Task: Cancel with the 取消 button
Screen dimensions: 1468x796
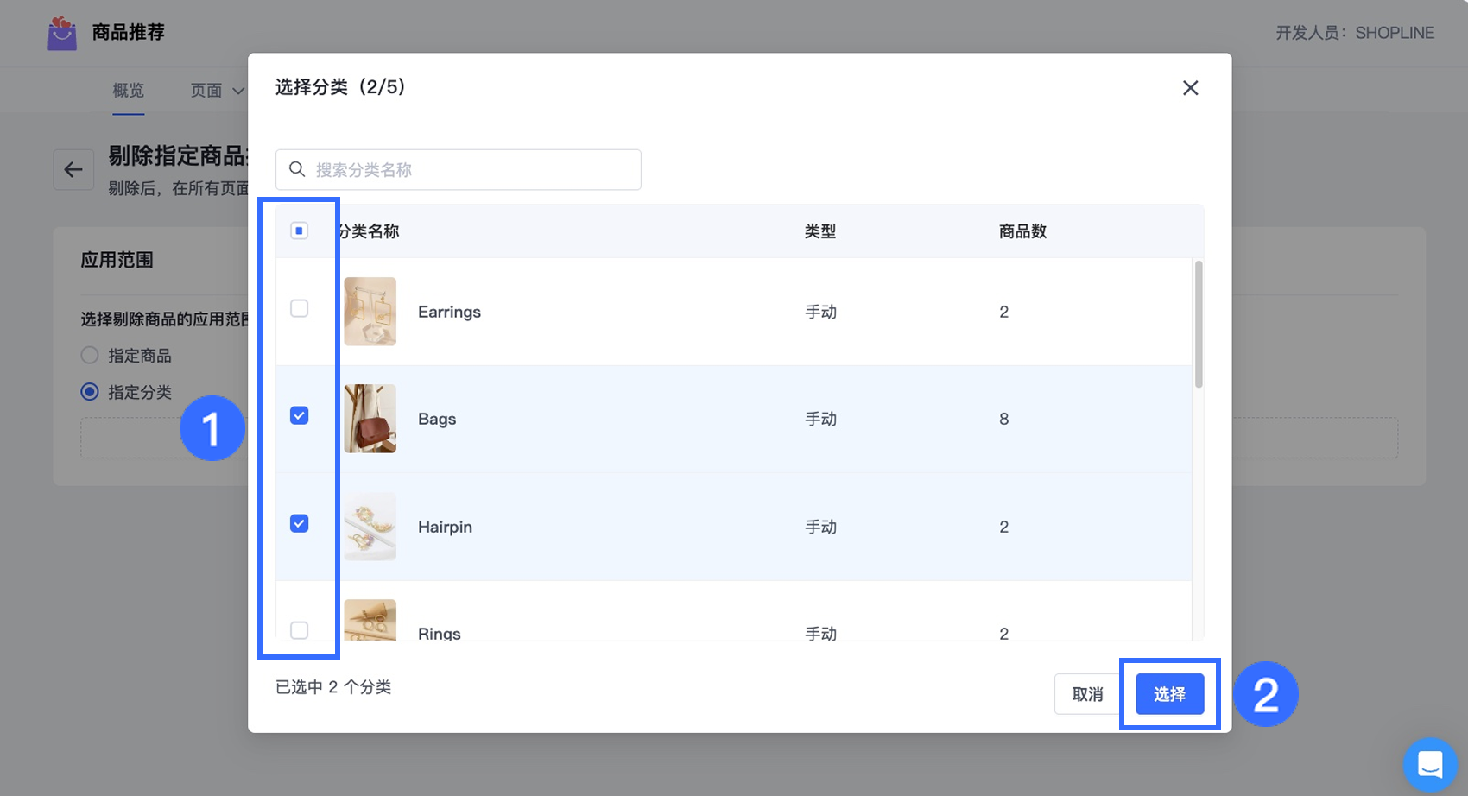Action: click(x=1087, y=694)
